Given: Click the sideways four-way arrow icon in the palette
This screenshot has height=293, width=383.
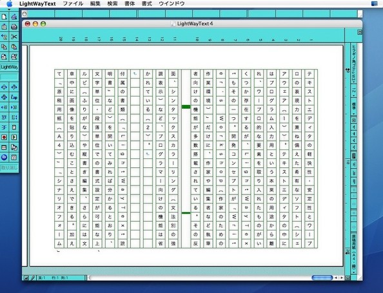Looking at the screenshot, I should coord(14,87).
